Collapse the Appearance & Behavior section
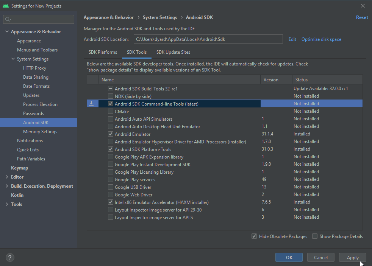This screenshot has width=372, height=266. point(7,32)
